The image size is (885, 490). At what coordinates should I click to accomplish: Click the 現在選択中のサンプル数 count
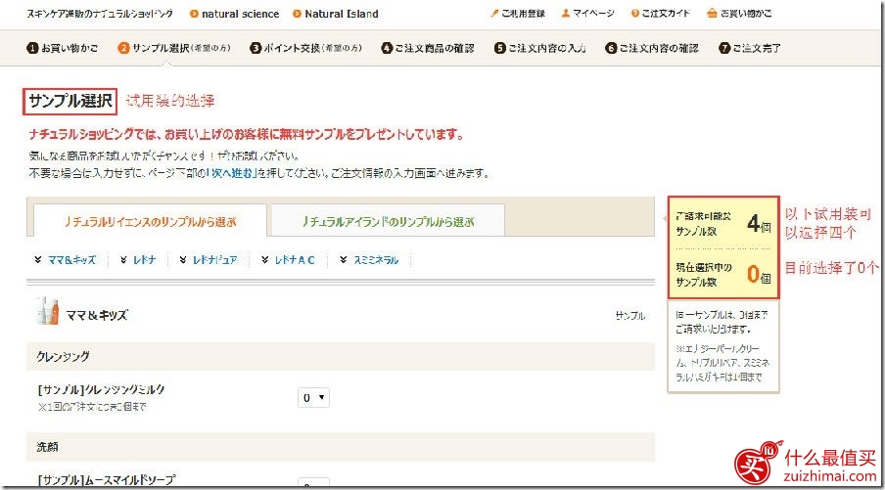pyautogui.click(x=723, y=274)
